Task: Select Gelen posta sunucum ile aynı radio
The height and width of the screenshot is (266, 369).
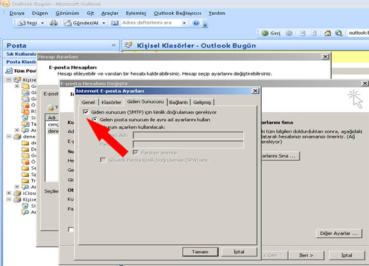Action: pos(94,119)
